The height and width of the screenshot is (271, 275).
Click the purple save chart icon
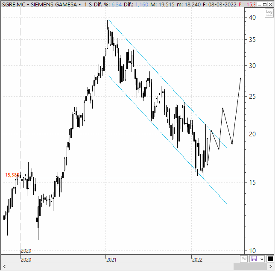click(x=254, y=259)
